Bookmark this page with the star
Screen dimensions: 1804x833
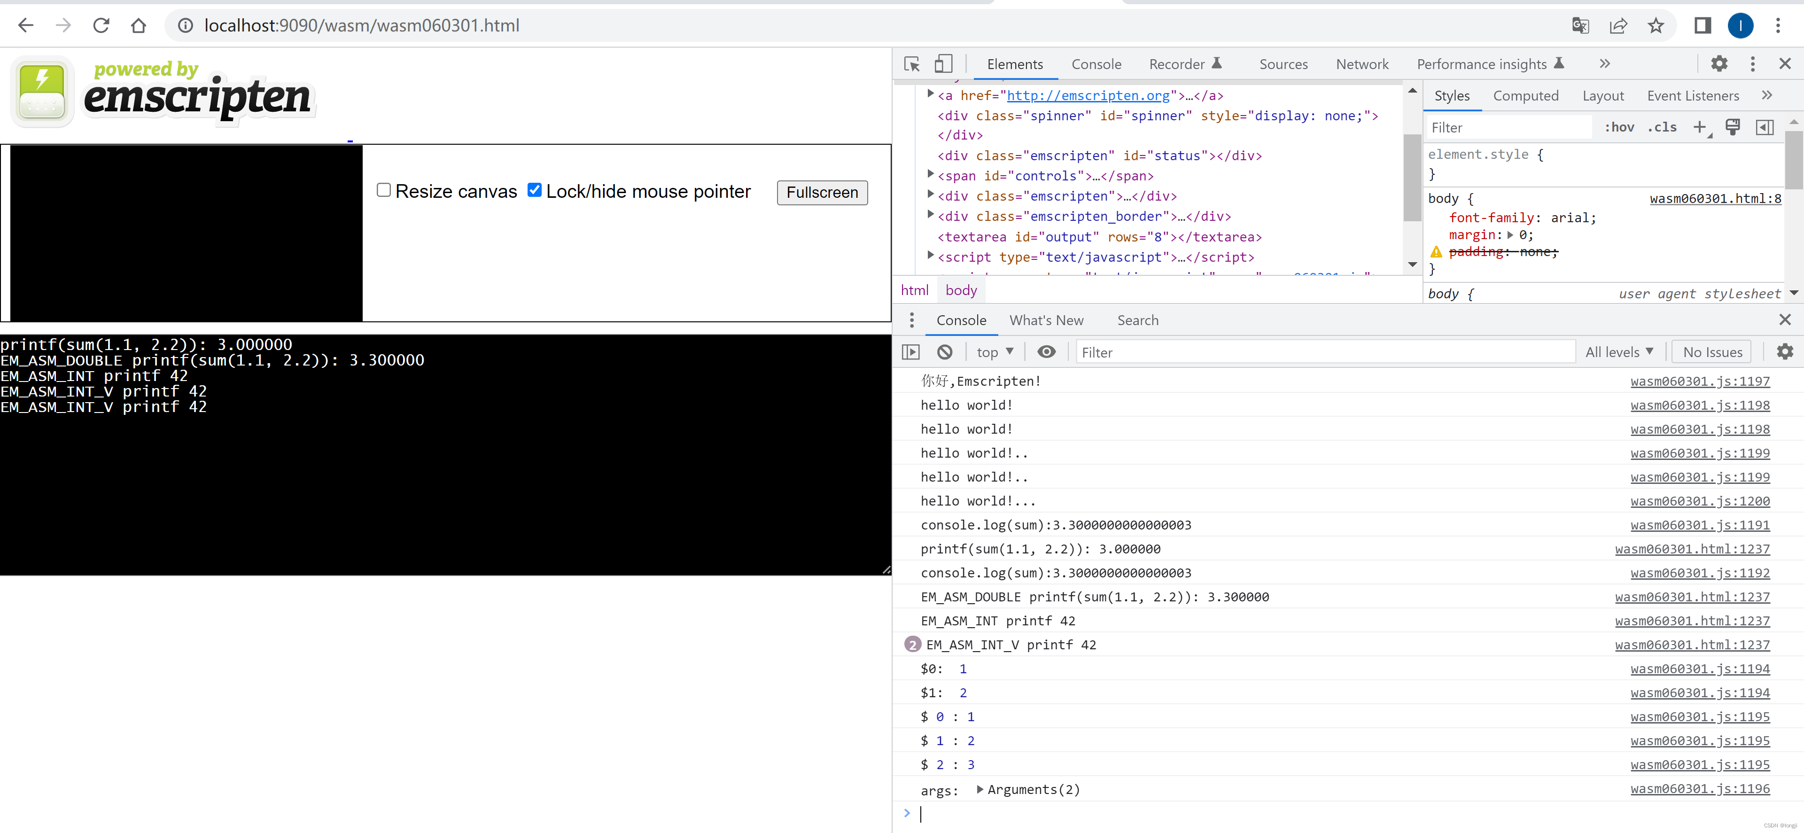pyautogui.click(x=1656, y=26)
